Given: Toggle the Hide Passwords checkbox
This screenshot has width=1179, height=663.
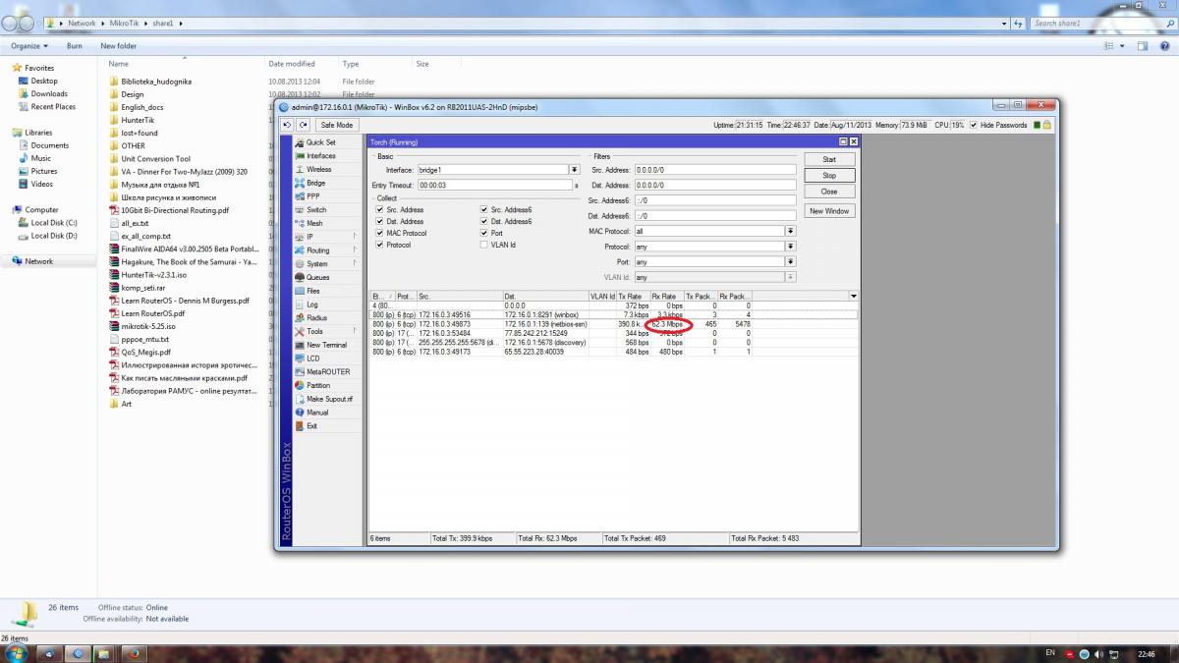Looking at the screenshot, I should tap(974, 125).
